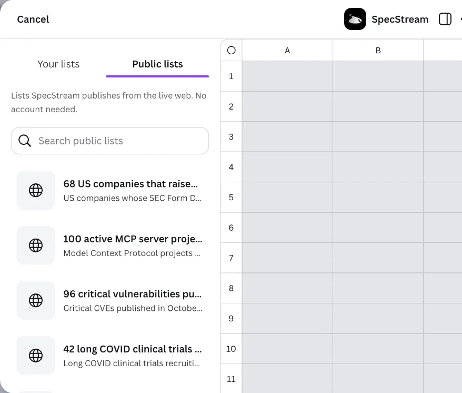Viewport: 462px width, 393px height.
Task: Select row 4 header
Action: coord(232,167)
